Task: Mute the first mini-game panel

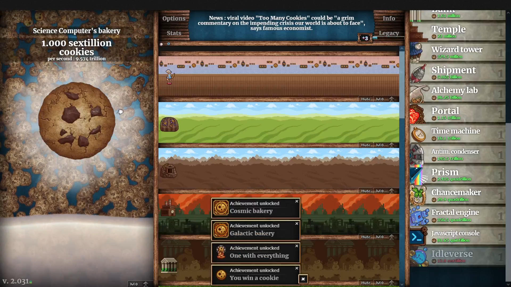Action: (366, 99)
